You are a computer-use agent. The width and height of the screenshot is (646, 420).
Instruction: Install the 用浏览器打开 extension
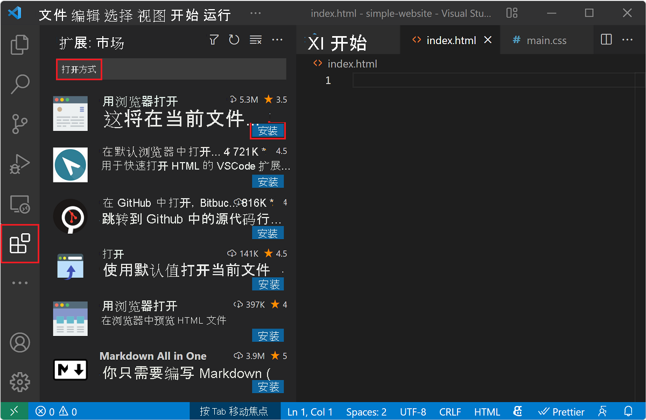click(x=268, y=130)
